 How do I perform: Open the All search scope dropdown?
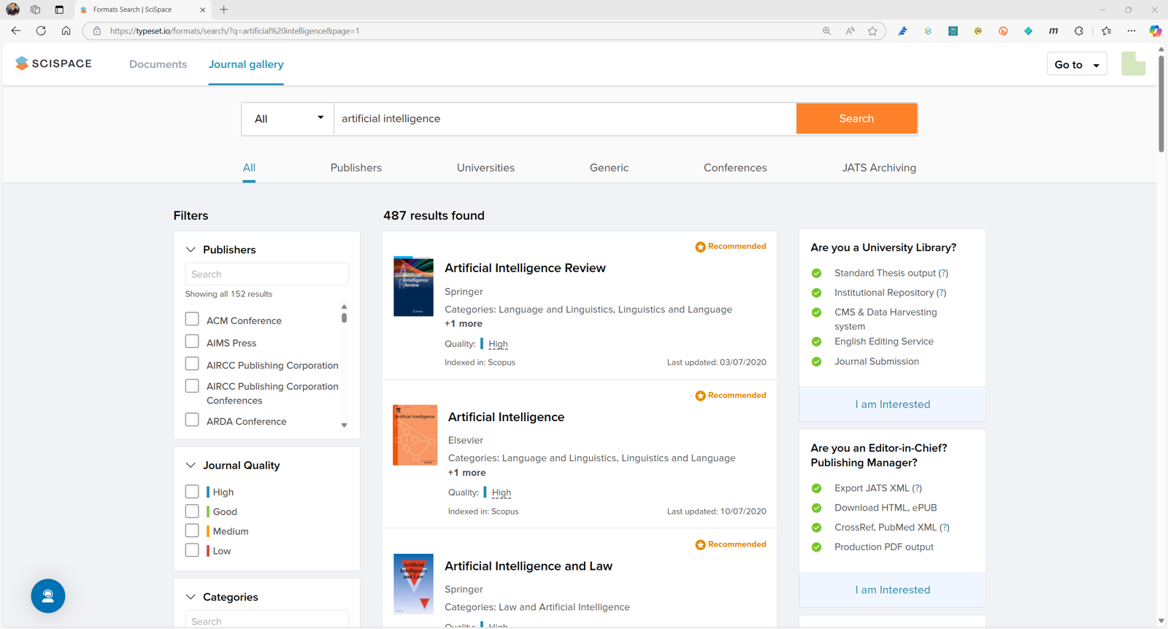[288, 118]
